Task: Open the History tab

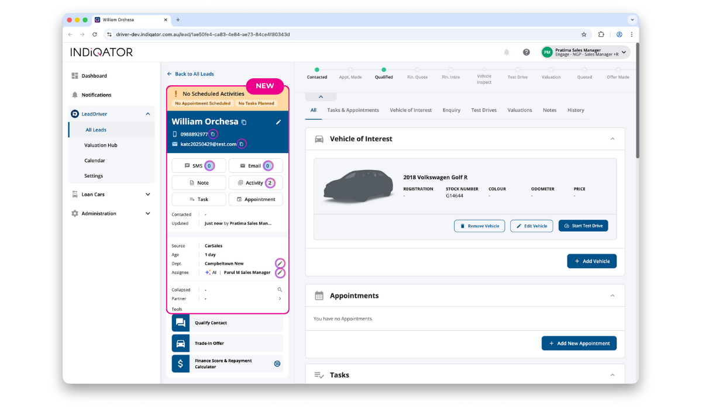Action: (x=576, y=110)
